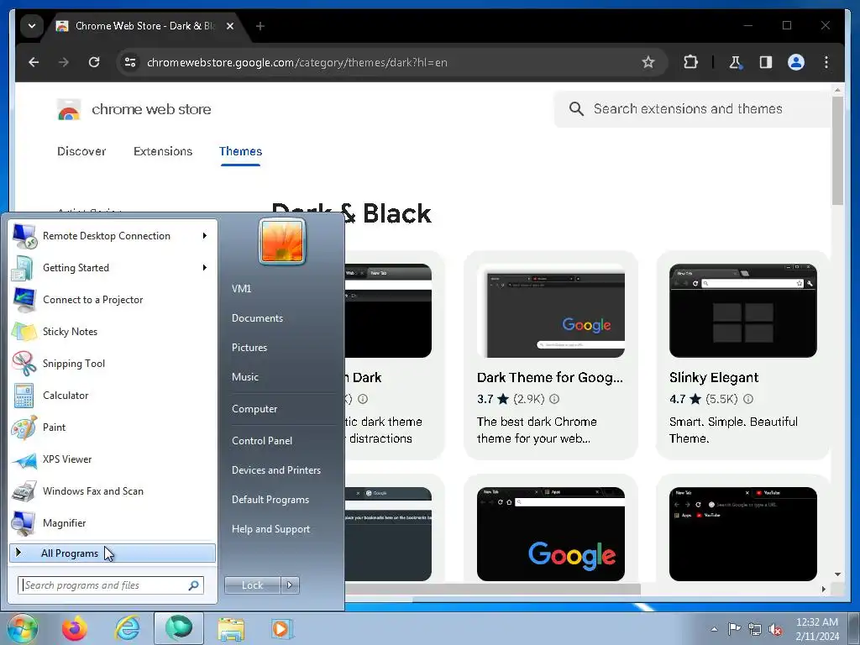Image resolution: width=860 pixels, height=645 pixels.
Task: Open black theme with colorful Google logo
Action: tap(551, 533)
